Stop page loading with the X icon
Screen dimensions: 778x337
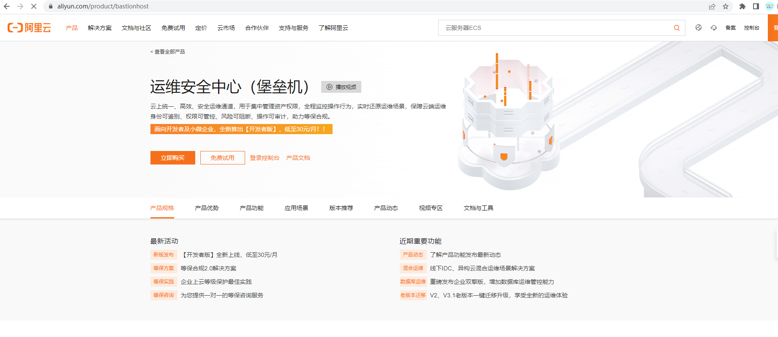[x=34, y=6]
